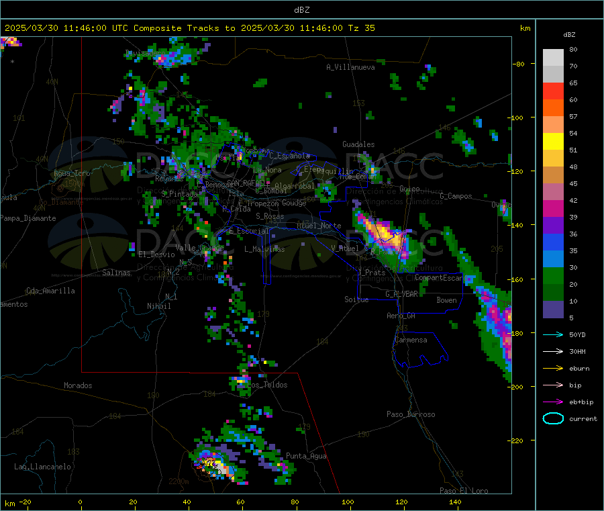Click the 'J_Prats' map label
This screenshot has width=604, height=511.
click(x=372, y=273)
